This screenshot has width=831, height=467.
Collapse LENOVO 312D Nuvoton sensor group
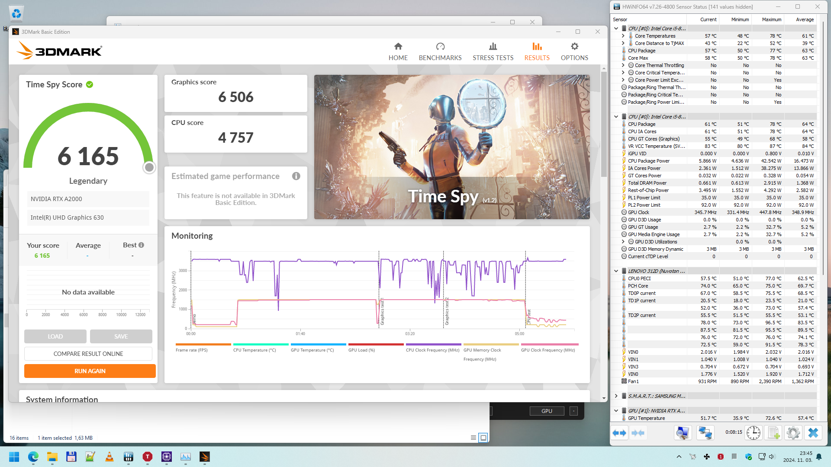click(616, 271)
